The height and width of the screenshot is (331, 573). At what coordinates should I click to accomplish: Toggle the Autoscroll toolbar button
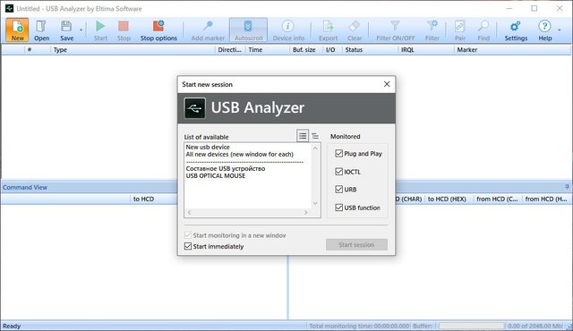[x=248, y=30]
